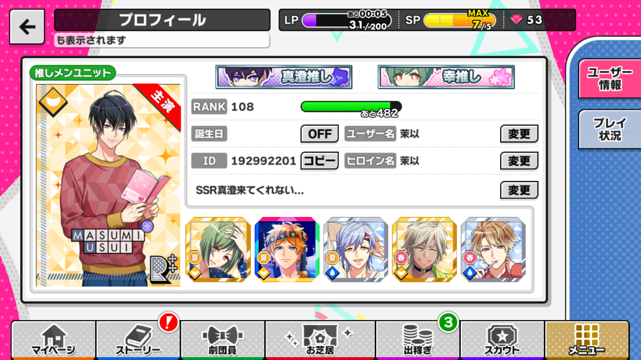Viewport: 641px width, 360px height.
Task: Open 劇団員 bow tie icon
Action: (223, 340)
